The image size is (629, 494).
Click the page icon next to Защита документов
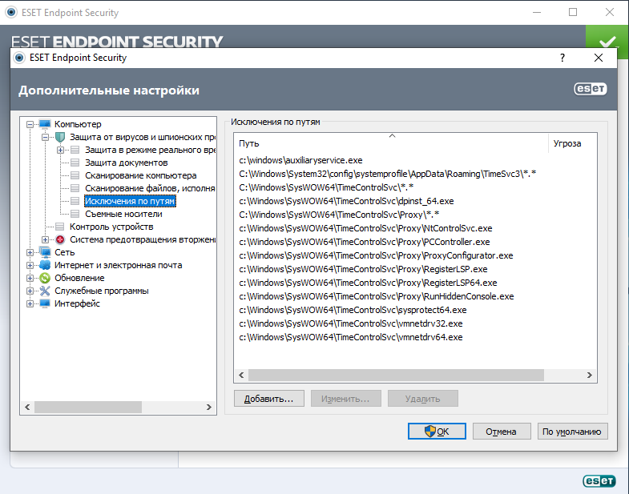pos(75,163)
